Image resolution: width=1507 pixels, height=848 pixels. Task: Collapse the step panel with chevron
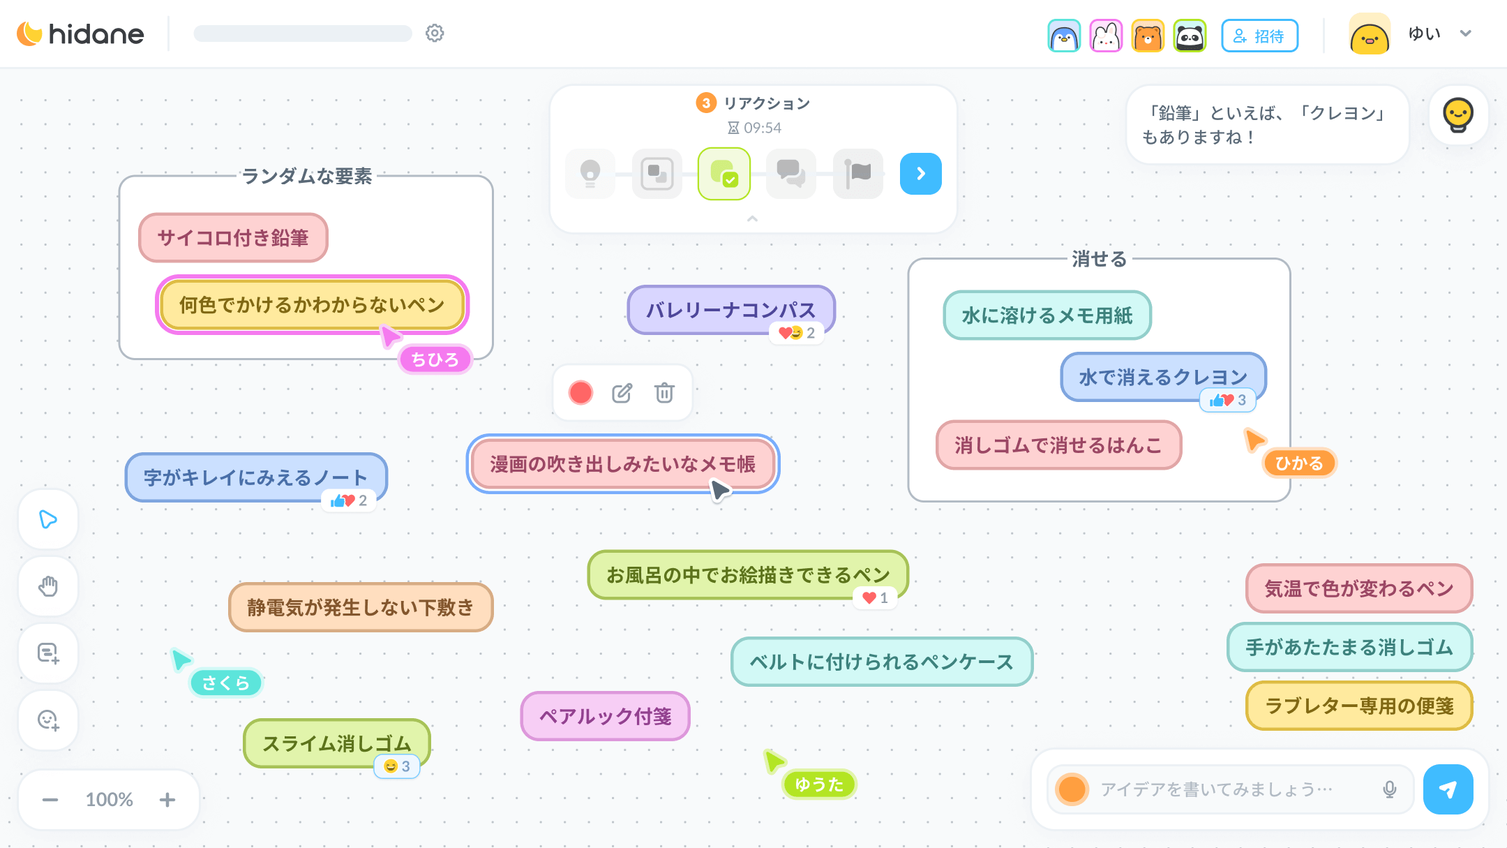[752, 219]
